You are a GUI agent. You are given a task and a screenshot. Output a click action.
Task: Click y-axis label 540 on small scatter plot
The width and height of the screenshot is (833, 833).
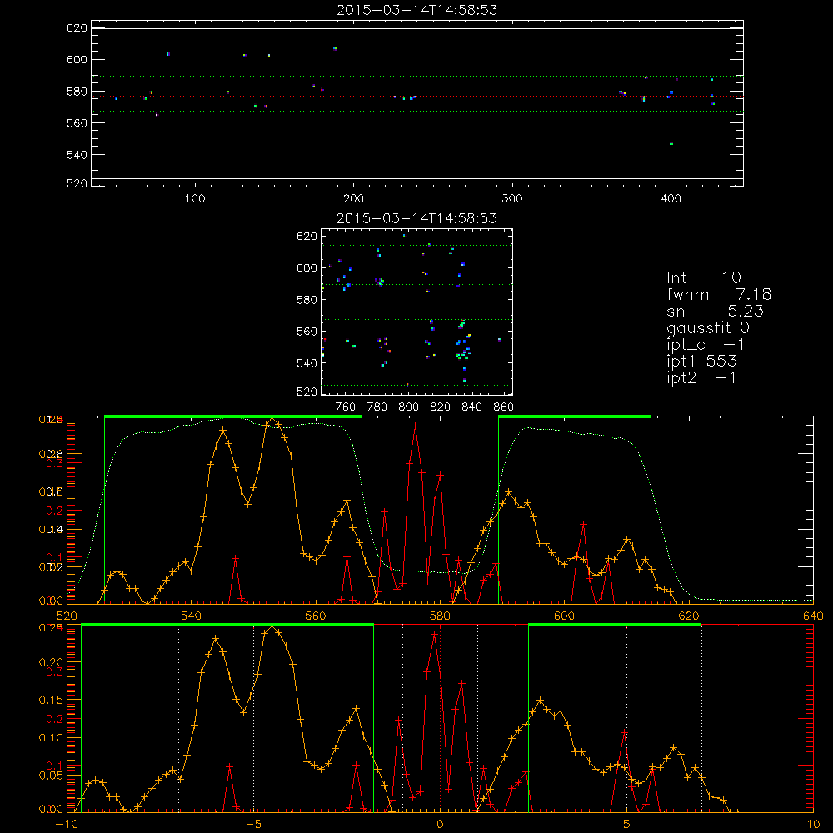[307, 363]
